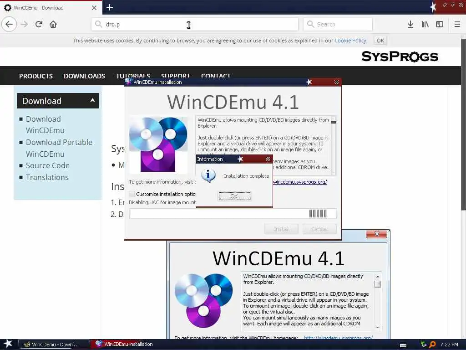Dismiss cookie notice with OK

(x=380, y=41)
